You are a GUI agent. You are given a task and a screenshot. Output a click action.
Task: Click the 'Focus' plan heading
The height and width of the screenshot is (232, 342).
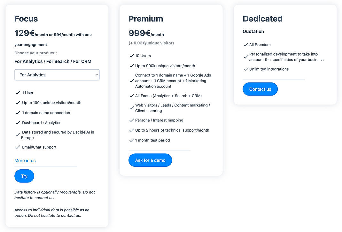point(26,19)
